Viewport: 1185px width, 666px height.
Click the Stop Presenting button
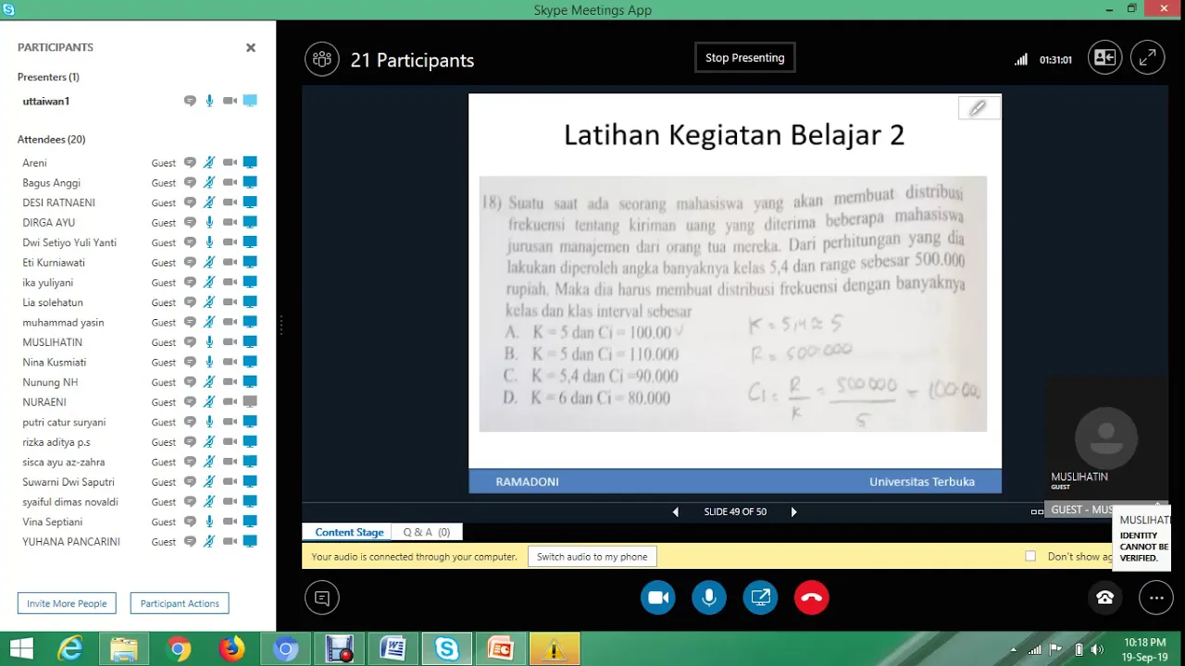point(744,57)
